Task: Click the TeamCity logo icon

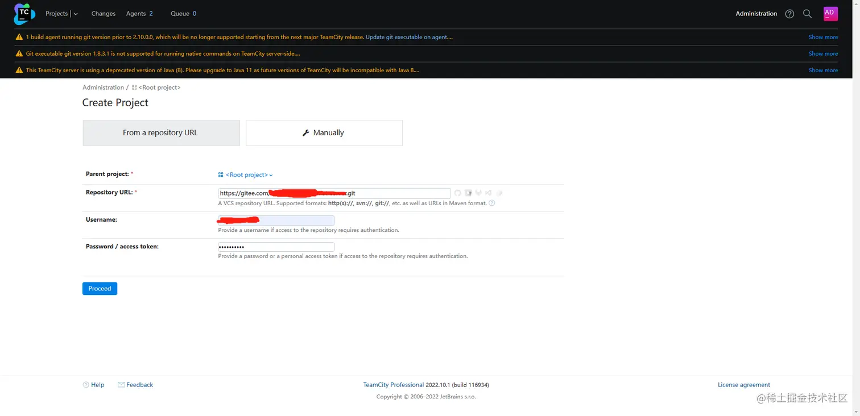Action: click(24, 14)
